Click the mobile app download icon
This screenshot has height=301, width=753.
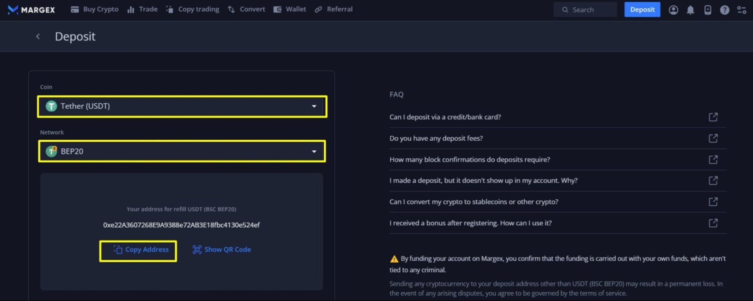[x=708, y=10]
